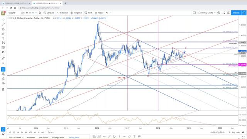Expand the Stock Screener dropdown arrow
The width and height of the screenshot is (247, 139).
[23, 137]
